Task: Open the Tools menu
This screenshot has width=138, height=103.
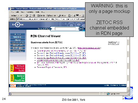Action: click(37, 12)
